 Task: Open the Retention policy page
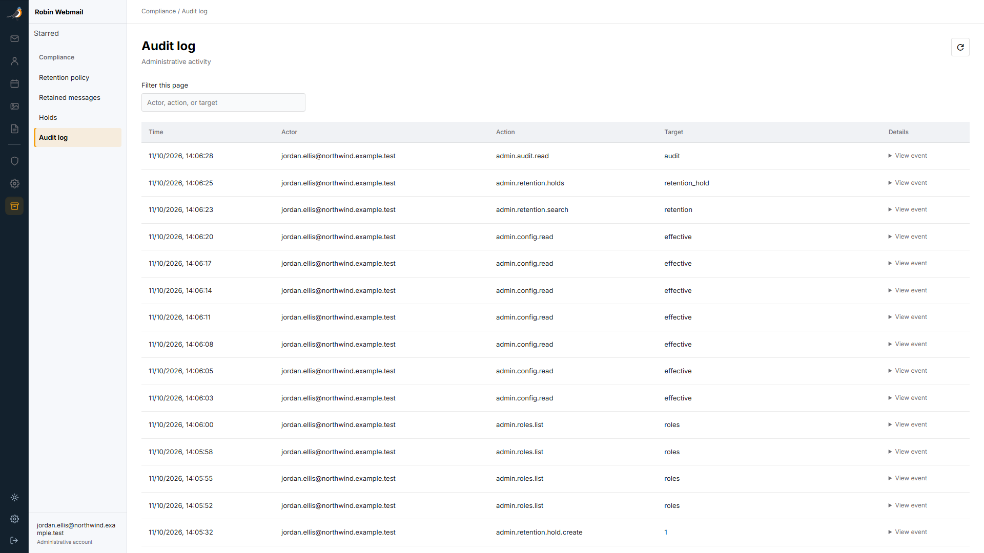click(x=77, y=77)
